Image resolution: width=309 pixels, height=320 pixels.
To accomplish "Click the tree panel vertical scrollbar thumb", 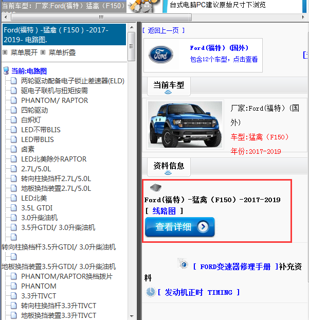I will [x=131, y=46].
